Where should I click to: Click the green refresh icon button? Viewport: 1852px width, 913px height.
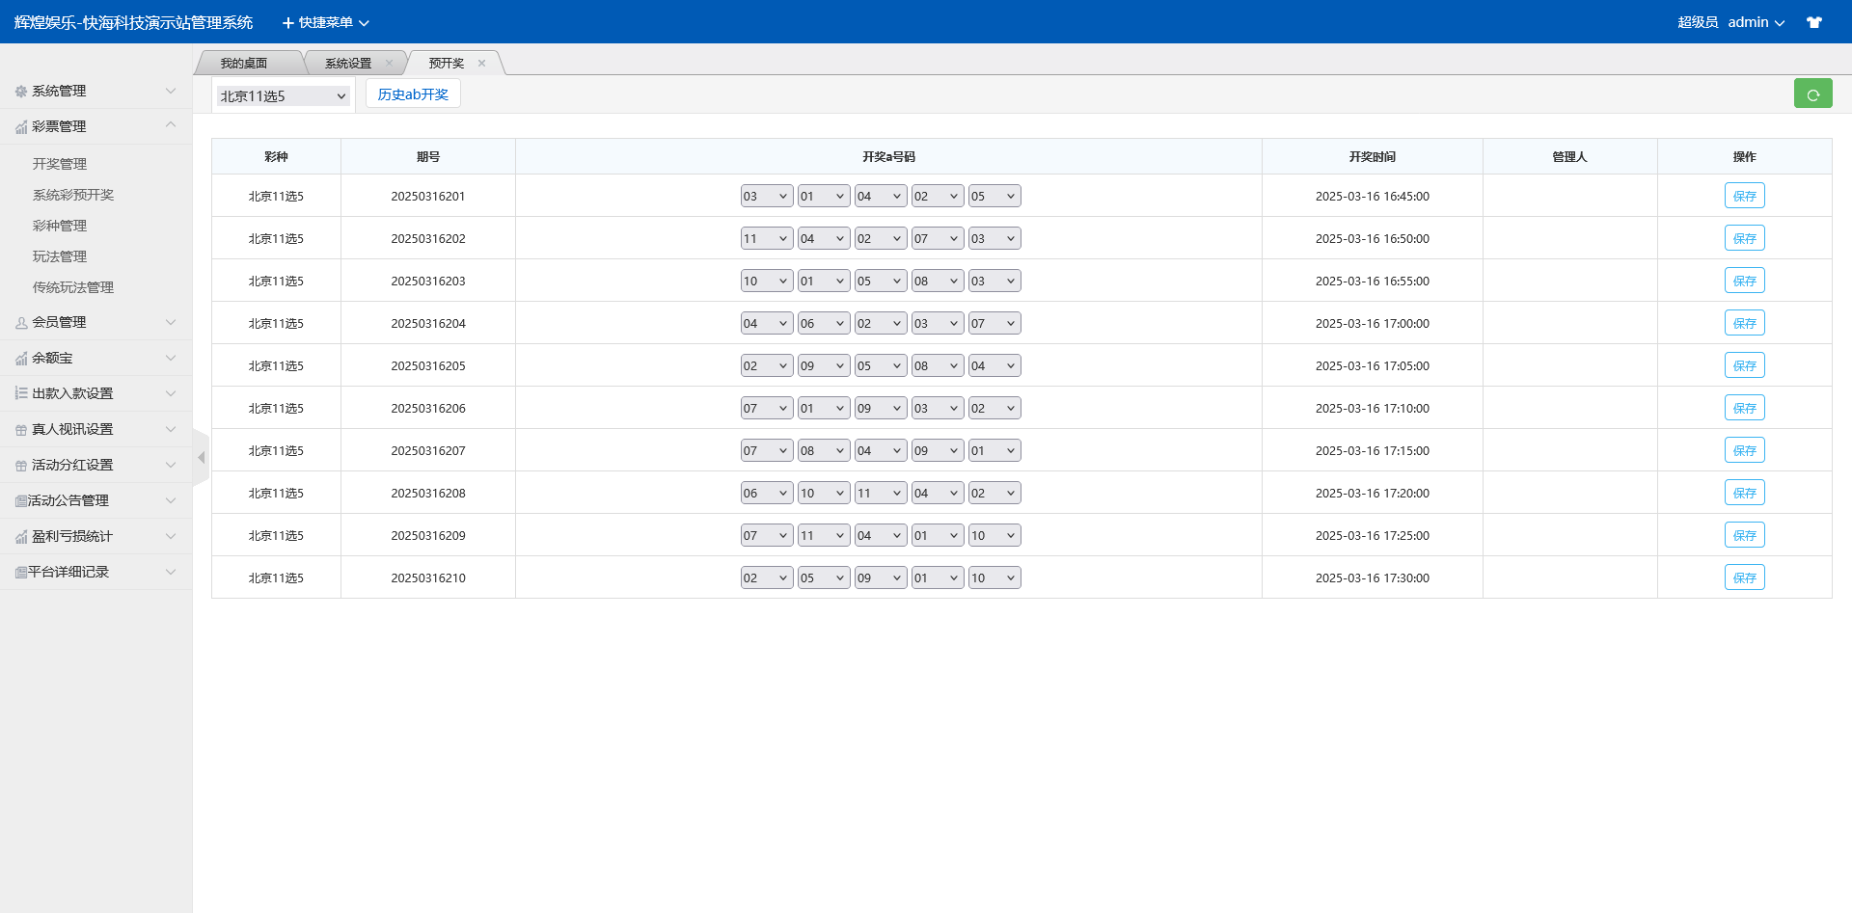1812,94
